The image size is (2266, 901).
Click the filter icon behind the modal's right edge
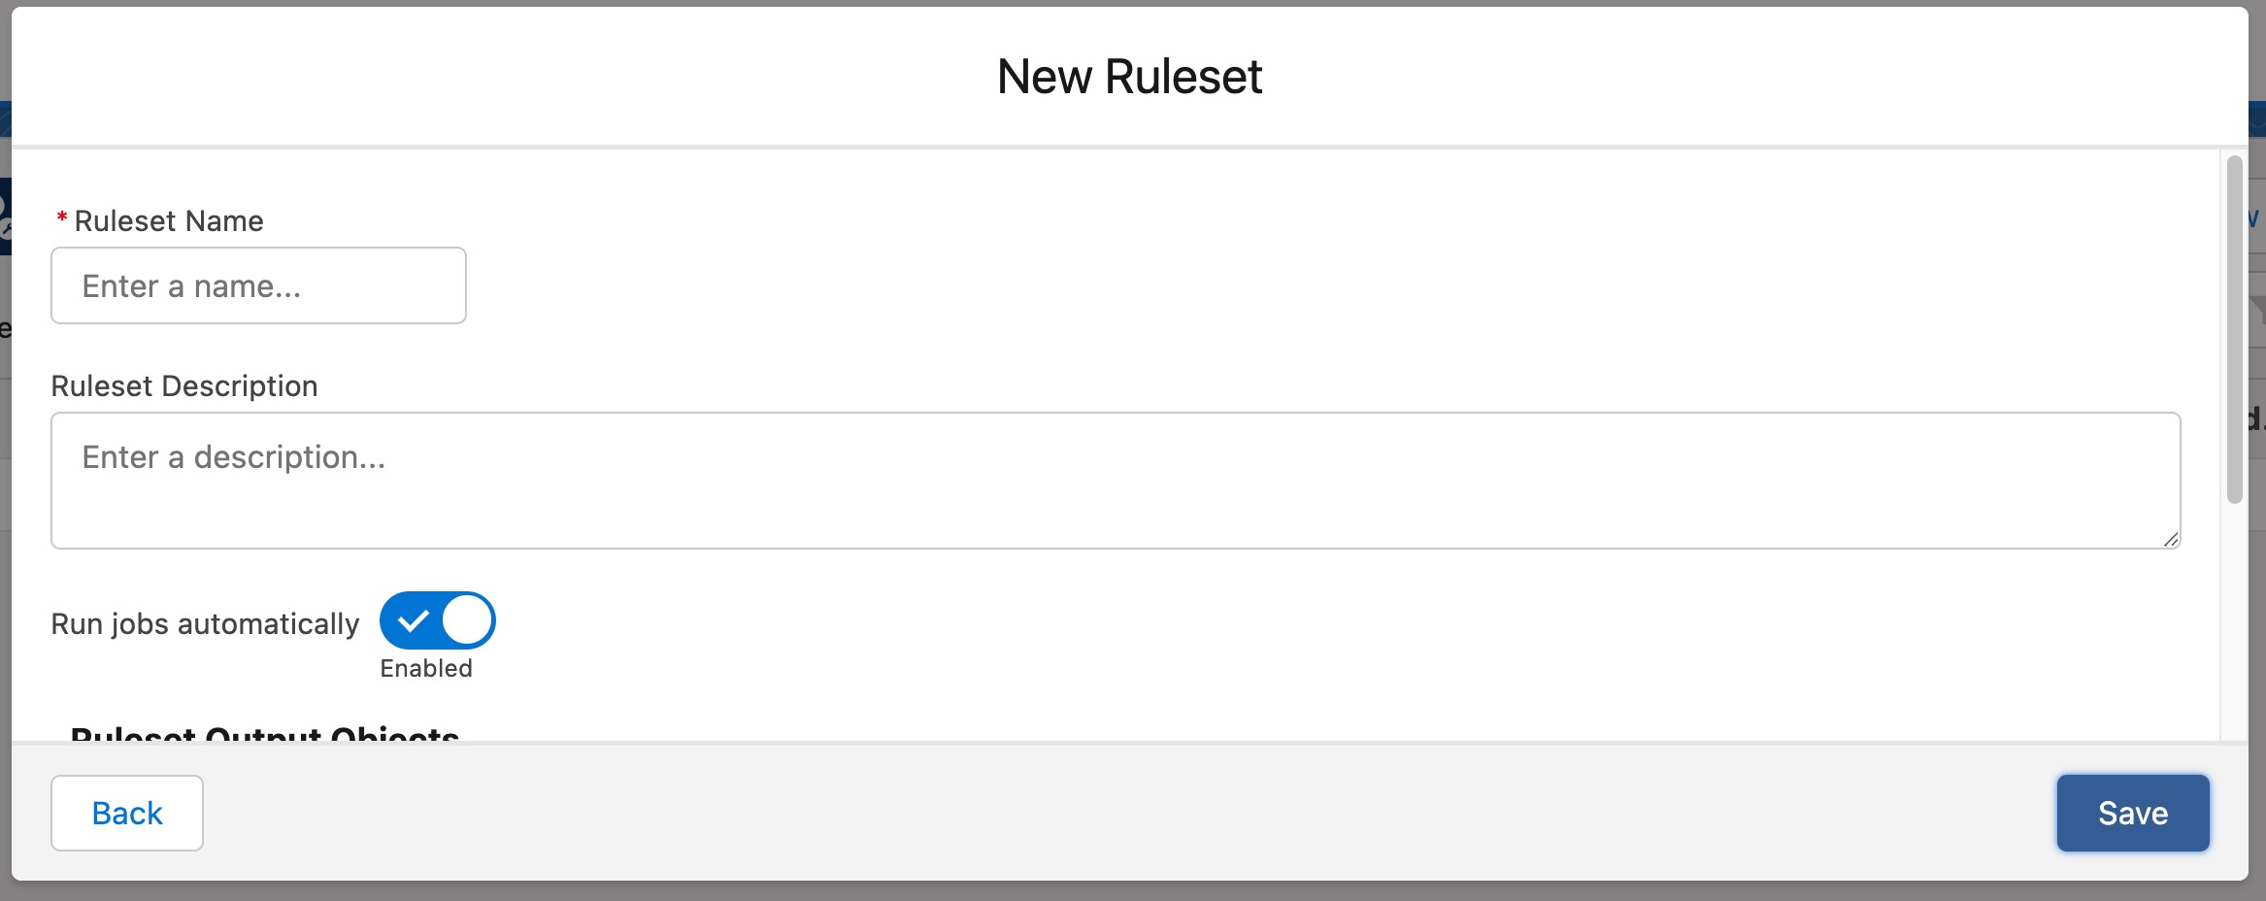(2257, 313)
